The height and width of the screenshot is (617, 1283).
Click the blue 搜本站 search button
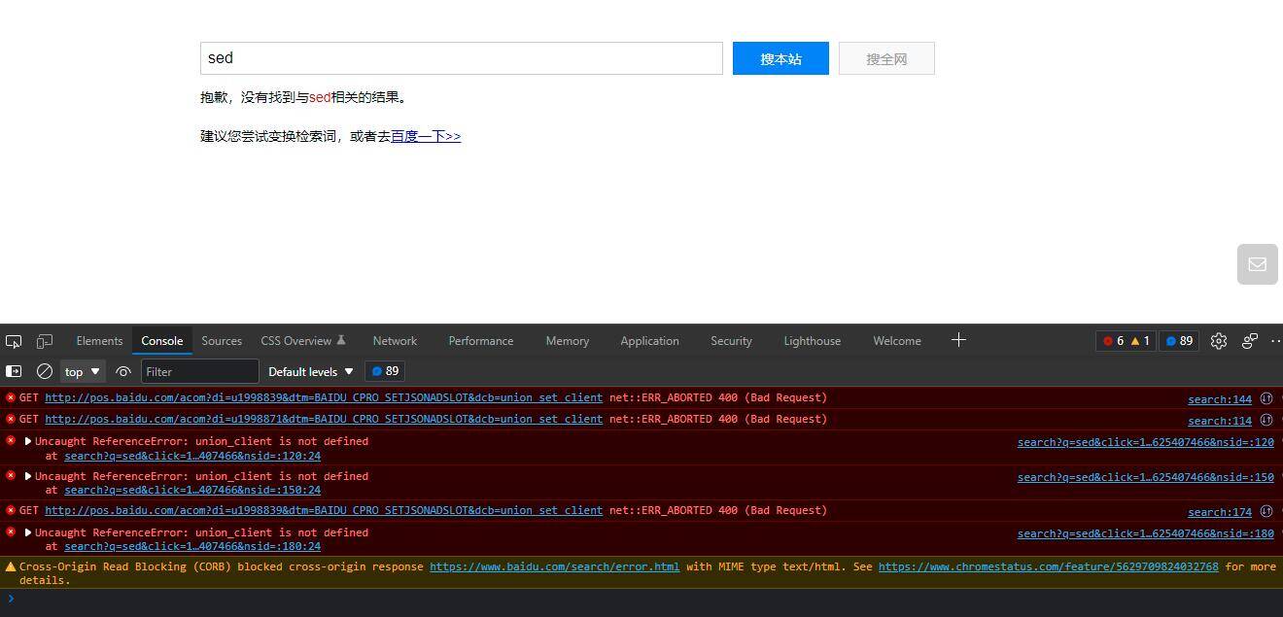tap(780, 58)
